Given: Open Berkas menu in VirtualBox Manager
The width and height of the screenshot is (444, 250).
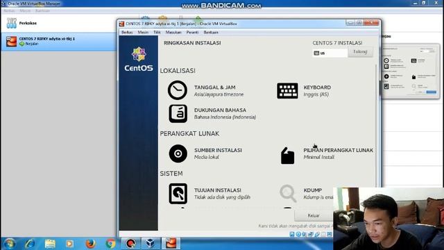Looking at the screenshot, I should pos(9,11).
